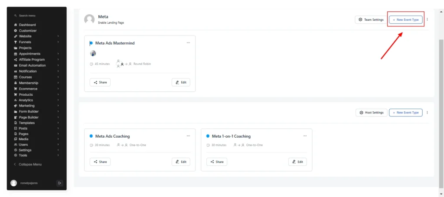Expand the Settings sidebar submenu arrow
The image size is (444, 197).
point(58,150)
